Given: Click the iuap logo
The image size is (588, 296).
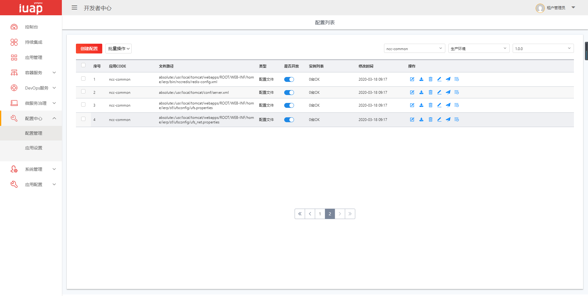Looking at the screenshot, I should pyautogui.click(x=31, y=8).
